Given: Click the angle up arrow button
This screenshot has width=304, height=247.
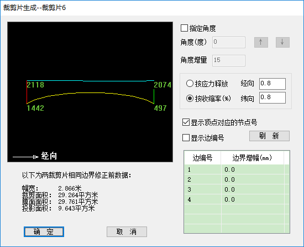Looking at the screenshot, I should (261, 42).
